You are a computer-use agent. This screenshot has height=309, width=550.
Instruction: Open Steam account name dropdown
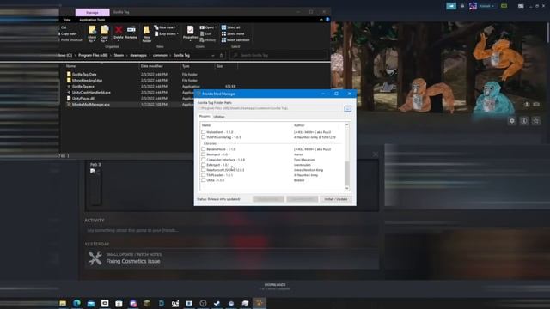487,6
